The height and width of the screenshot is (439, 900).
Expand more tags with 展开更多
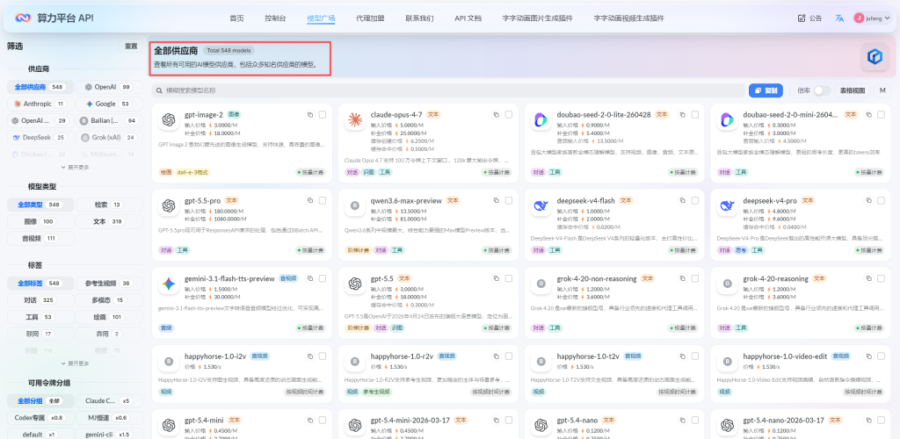pos(75,363)
